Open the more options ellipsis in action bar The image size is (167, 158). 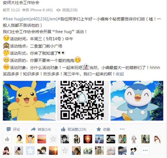pyautogui.click(x=122, y=129)
